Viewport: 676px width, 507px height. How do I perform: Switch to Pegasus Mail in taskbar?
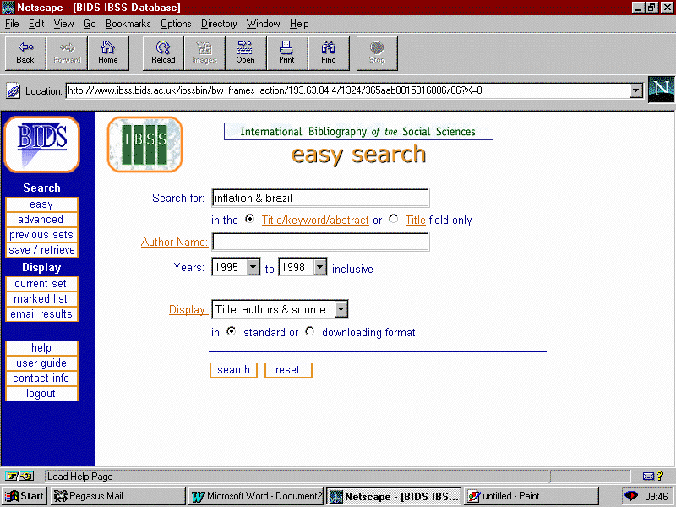[x=117, y=496]
